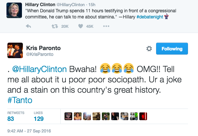Open the 9:42 AM - 27 Sep 2016 timestamp
The width and height of the screenshot is (198, 136).
[29, 131]
